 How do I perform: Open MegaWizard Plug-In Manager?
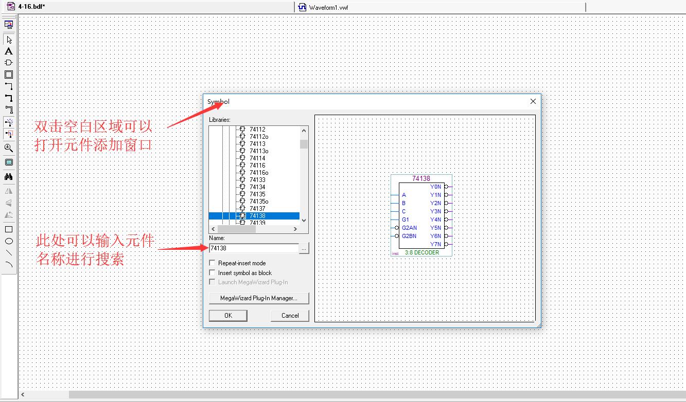point(259,298)
